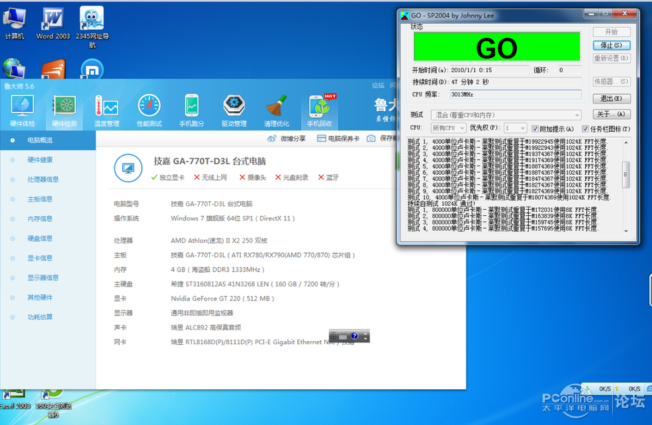Viewport: 652px width, 425px height.
Task: Click the 关于 about button
Action: click(x=612, y=114)
